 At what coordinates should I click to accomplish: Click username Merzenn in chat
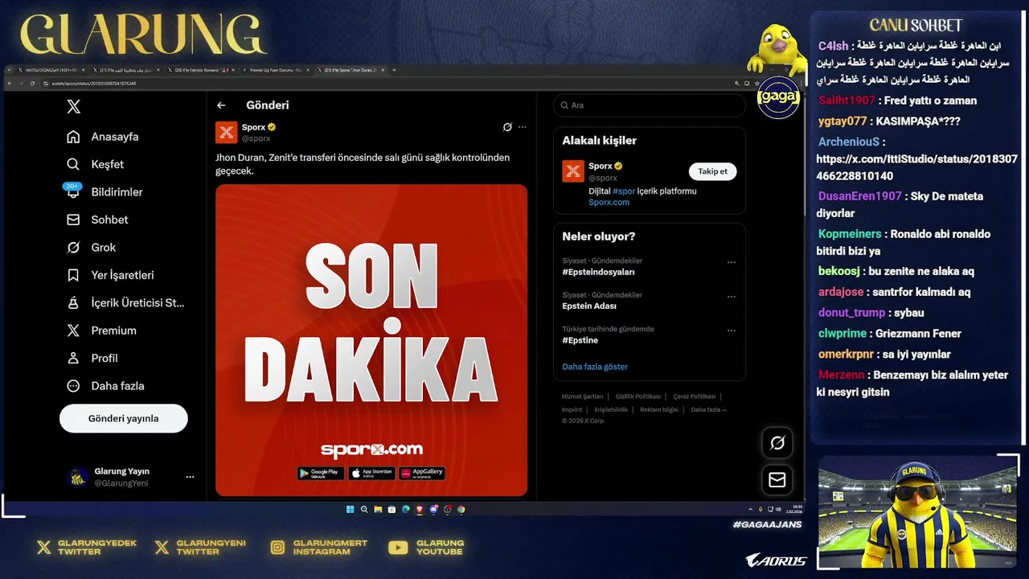coord(841,375)
